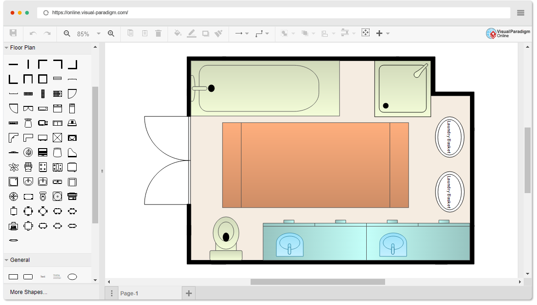Select the Text shape under General
This screenshot has width=537, height=305.
[x=43, y=277]
